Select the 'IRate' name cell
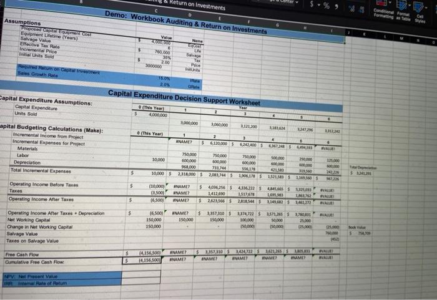The image size is (437, 300). click(195, 81)
